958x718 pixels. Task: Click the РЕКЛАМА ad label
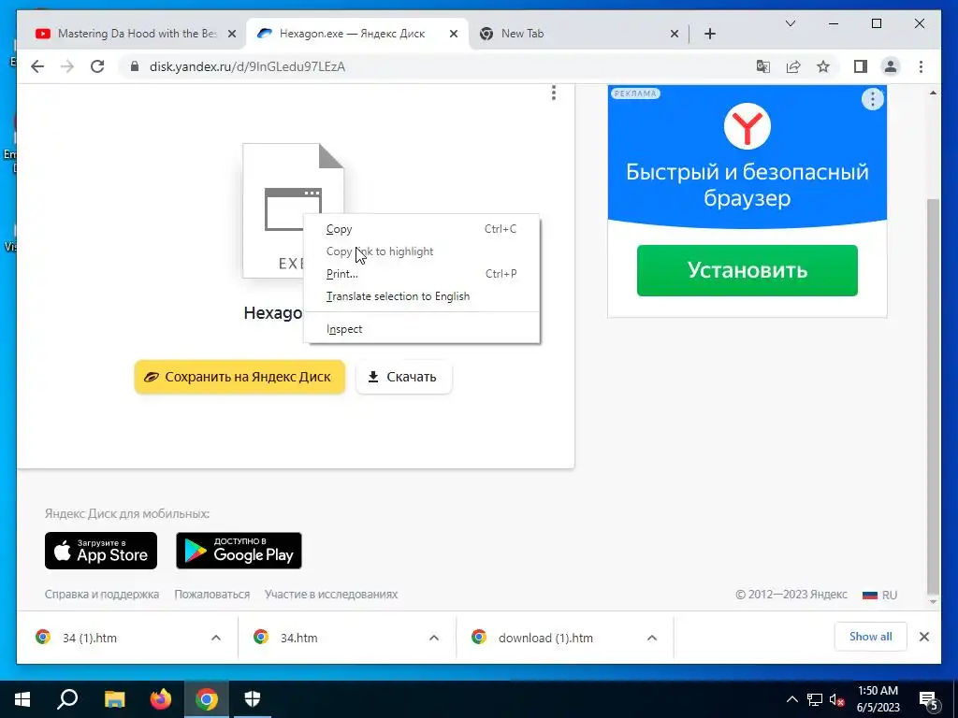tap(635, 93)
